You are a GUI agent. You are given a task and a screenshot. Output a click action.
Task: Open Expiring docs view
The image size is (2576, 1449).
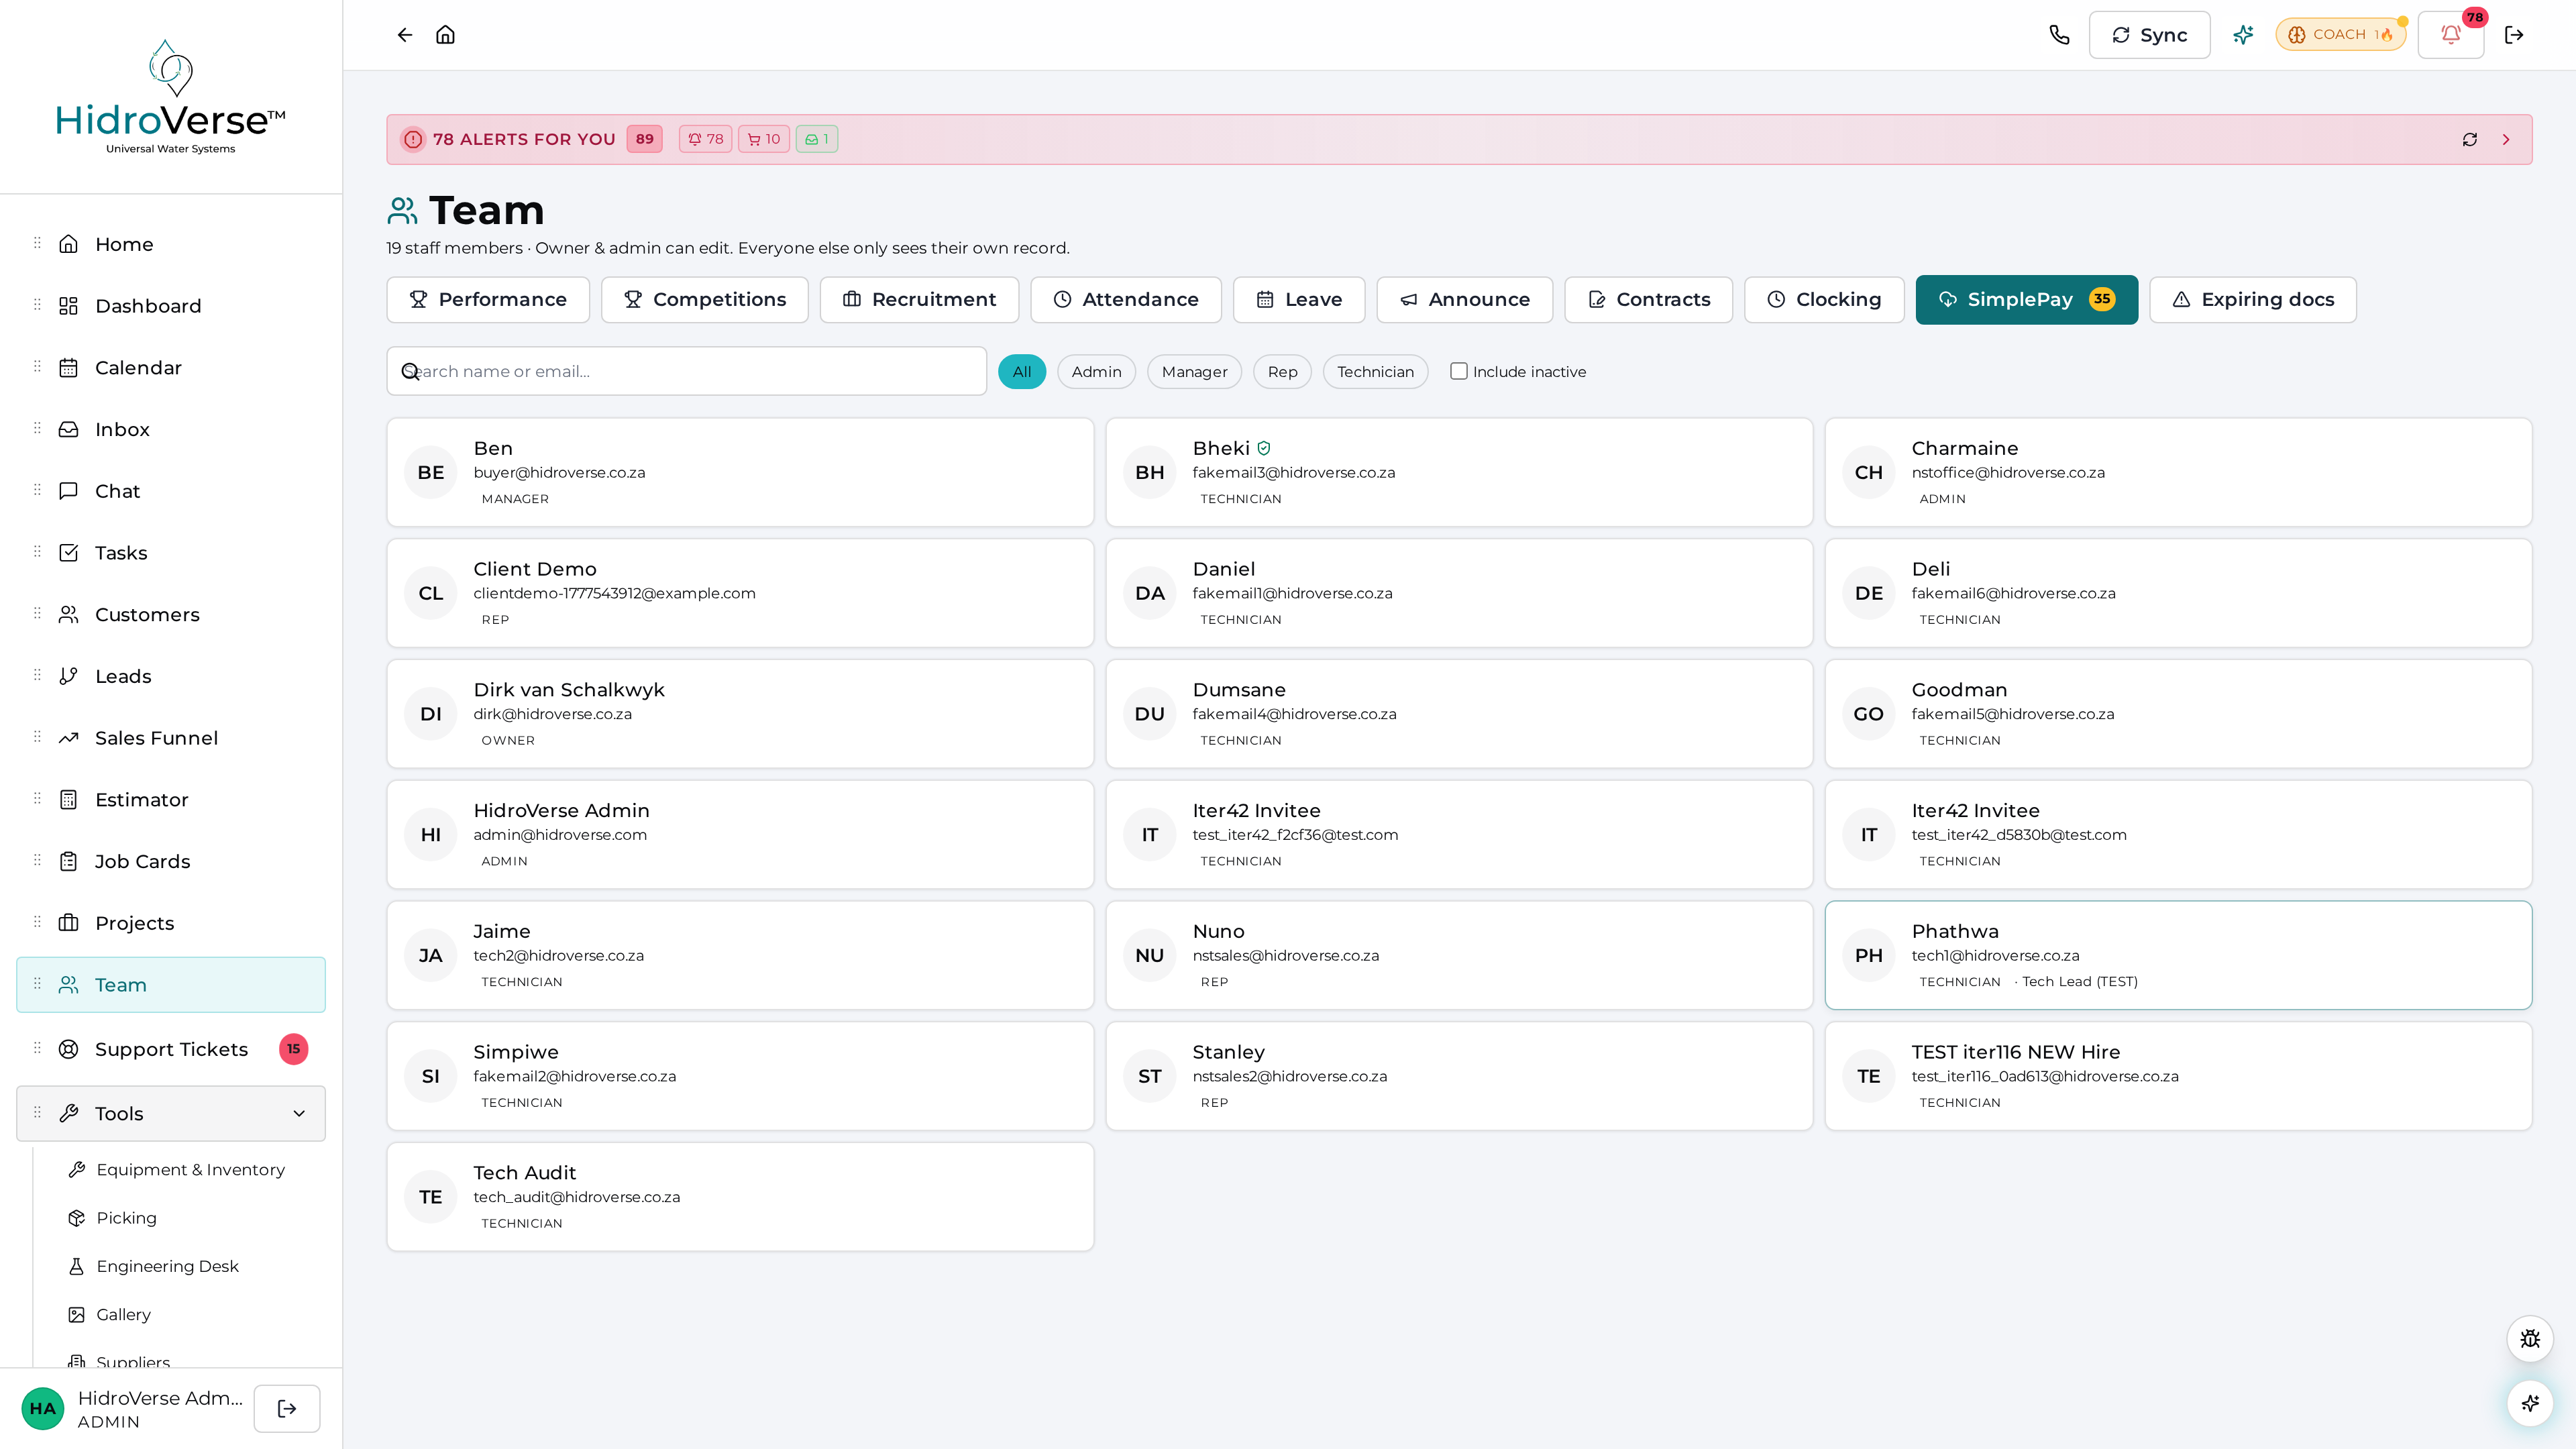[2252, 300]
